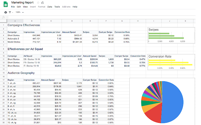Screen dimensions: 201x125
Task: Select the 13. ch, tg region cell
Action: [15, 123]
